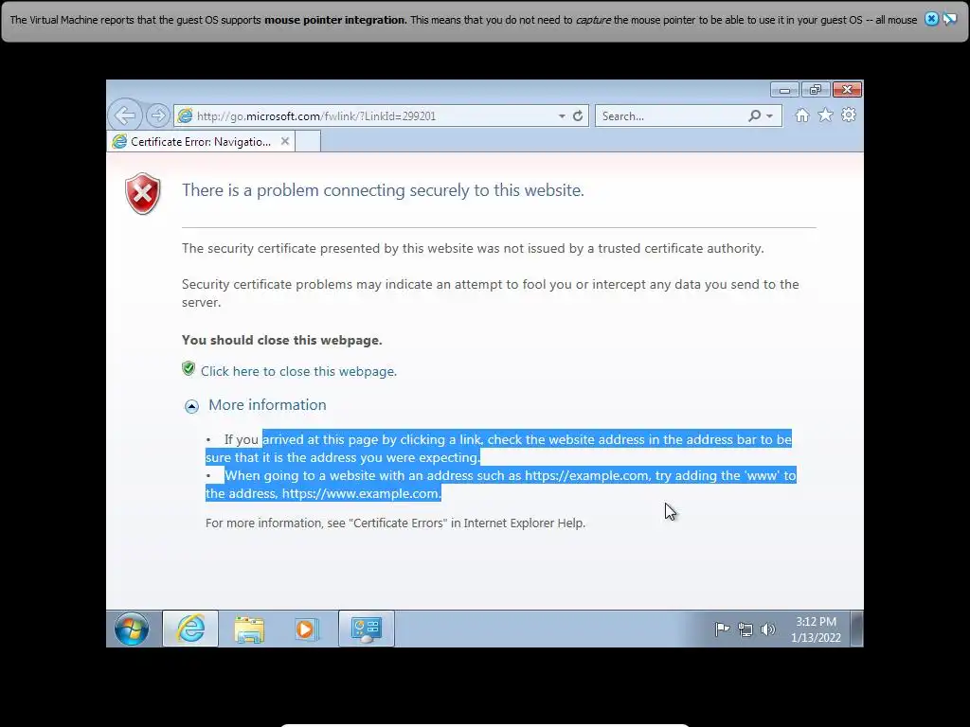The width and height of the screenshot is (970, 727).
Task: Minimize the Internet Explorer window
Action: (784, 90)
